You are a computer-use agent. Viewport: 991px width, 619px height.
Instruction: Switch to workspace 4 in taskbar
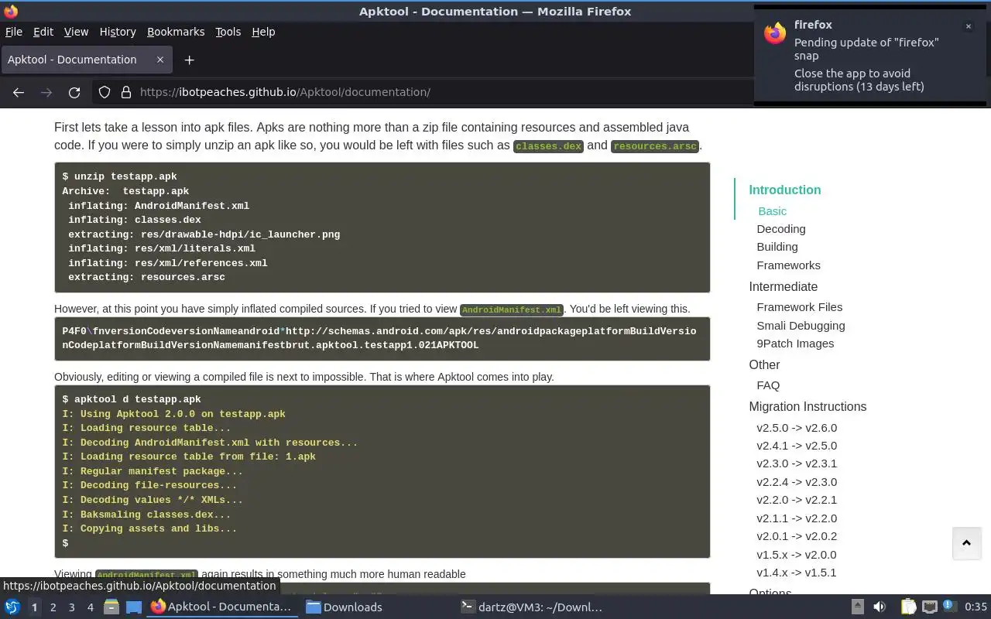point(90,607)
